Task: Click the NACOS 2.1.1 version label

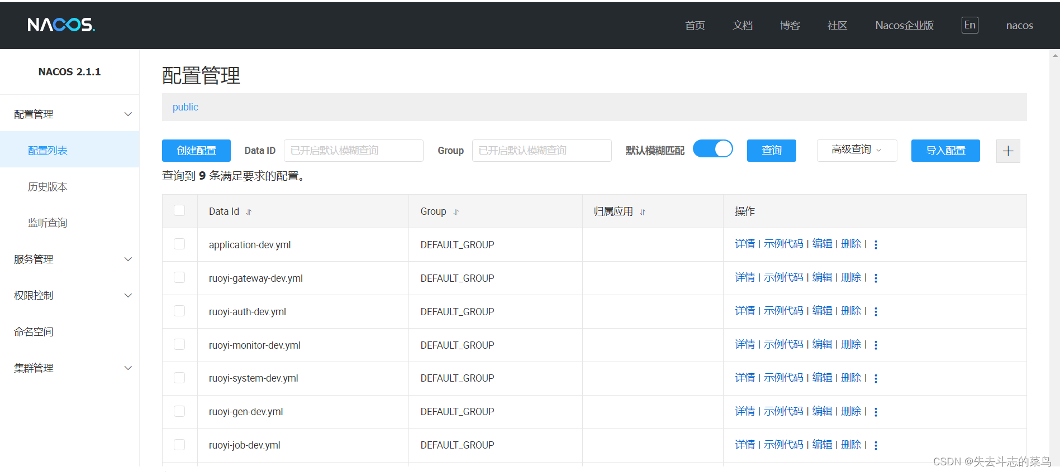Action: [69, 72]
